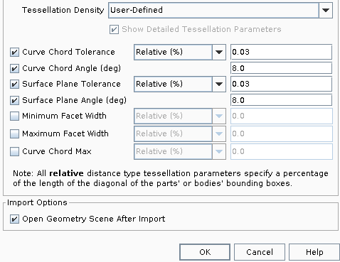Open Surface Plane Tolerance unit dropdown
Screen dimensions: 340x262
tap(180, 84)
